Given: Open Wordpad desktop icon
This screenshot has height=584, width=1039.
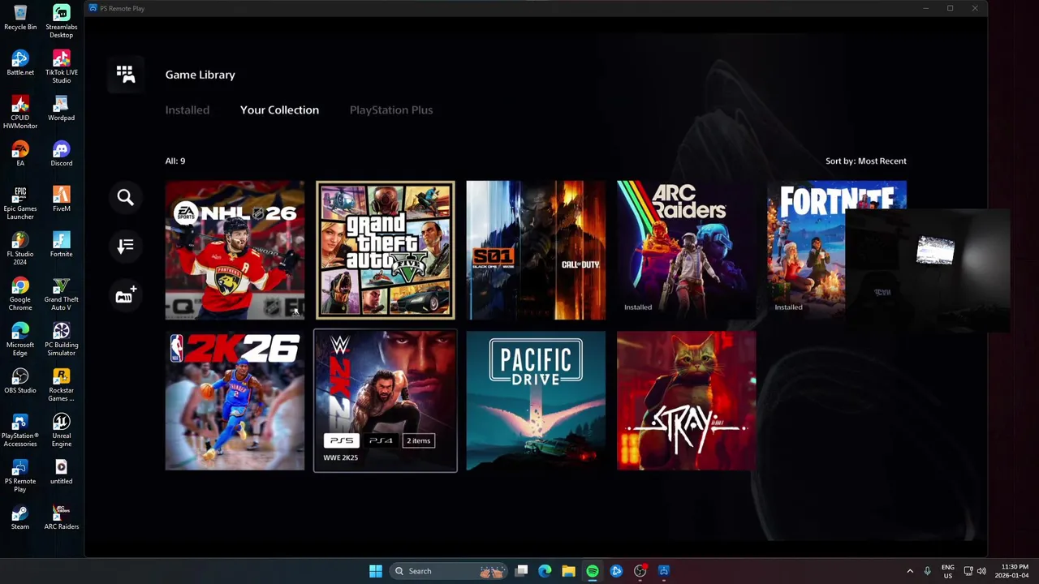Looking at the screenshot, I should click(61, 109).
